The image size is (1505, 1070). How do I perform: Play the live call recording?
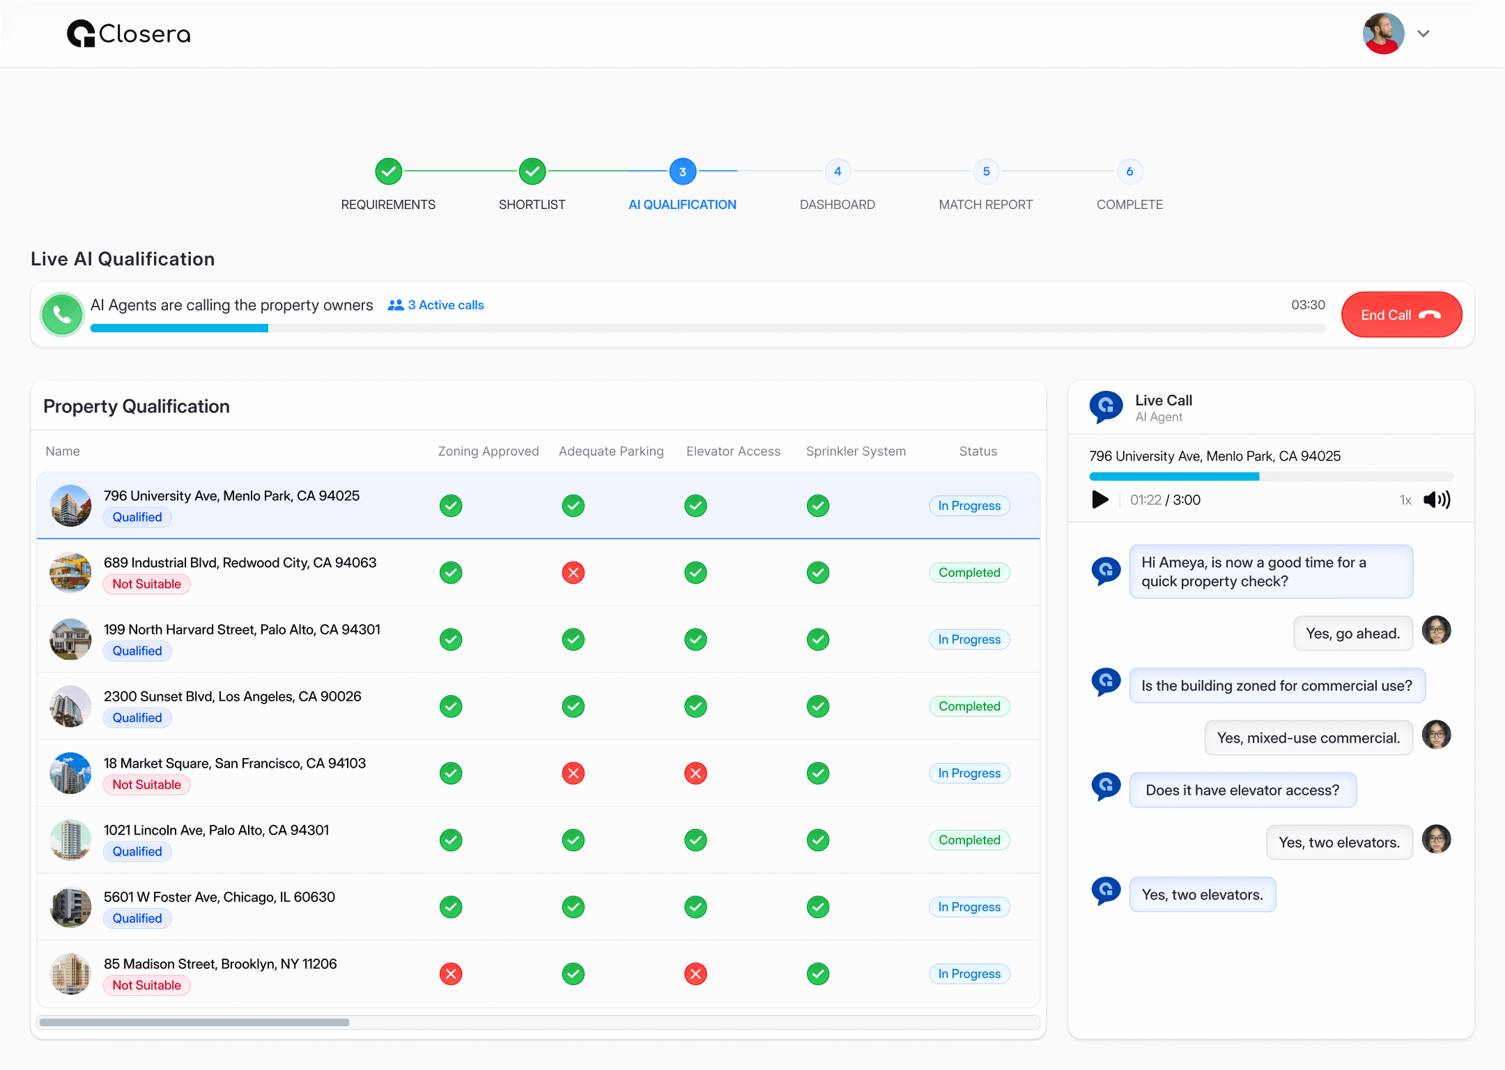(x=1100, y=499)
